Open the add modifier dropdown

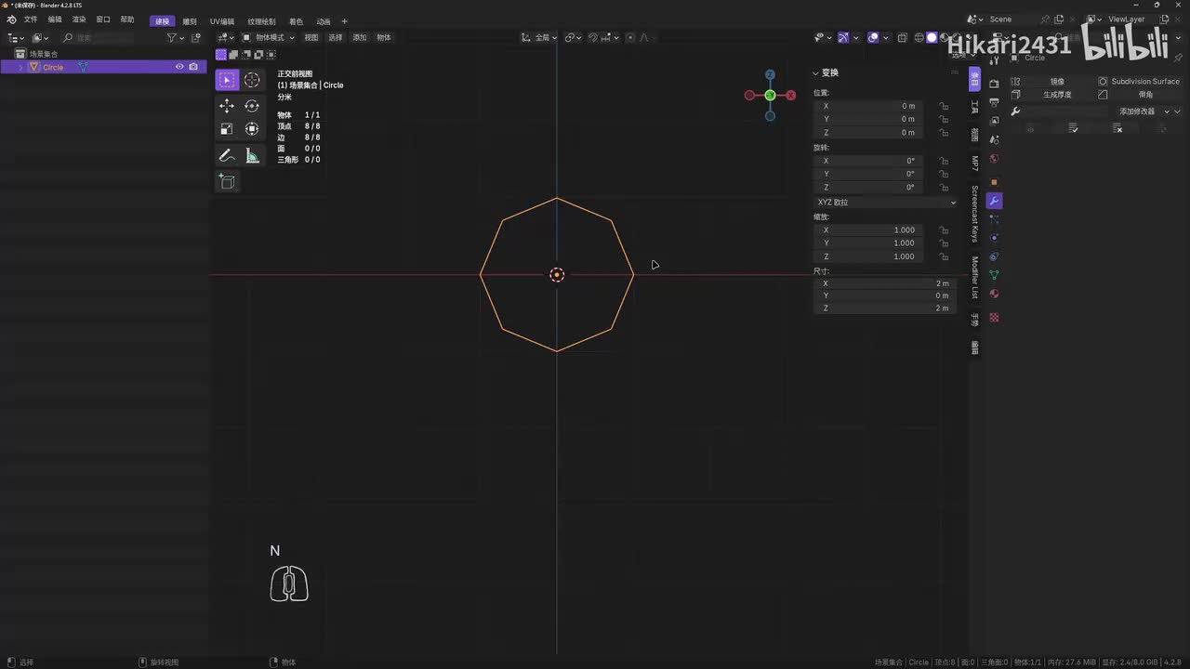coord(1143,111)
